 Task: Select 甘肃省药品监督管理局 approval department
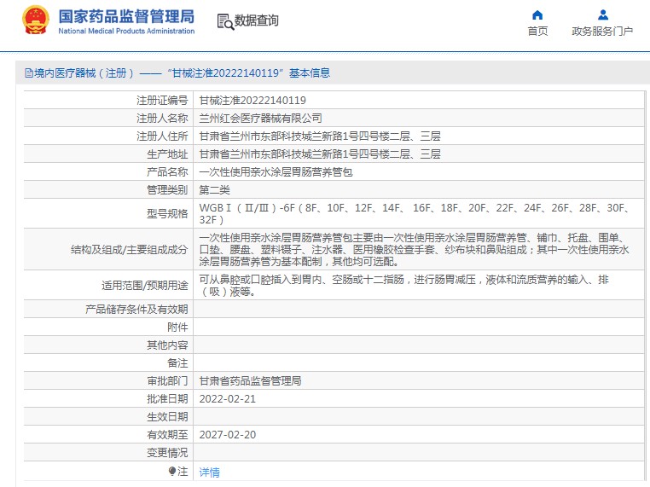coord(250,381)
